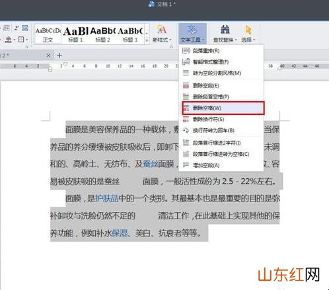Select 换行符转为回车(B) menu item

221,130
